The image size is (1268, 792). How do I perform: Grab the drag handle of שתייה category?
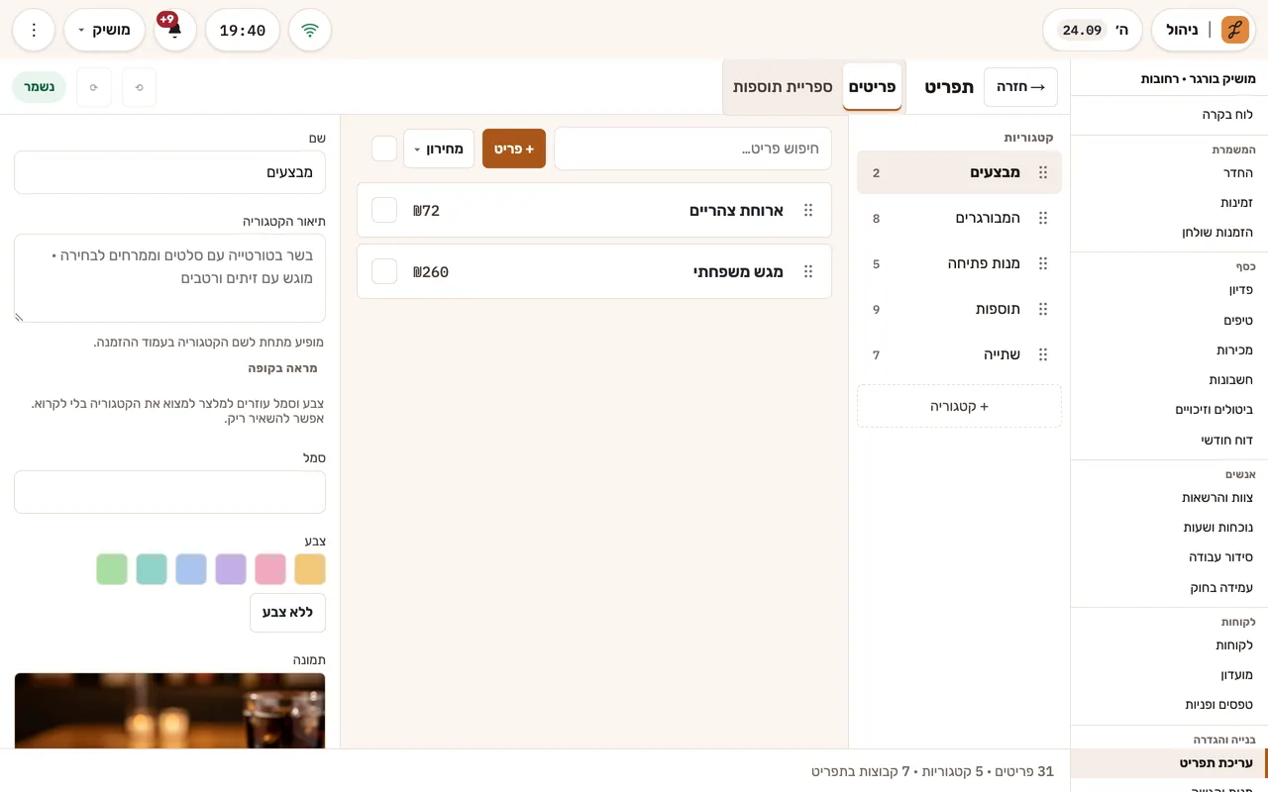click(x=1042, y=354)
